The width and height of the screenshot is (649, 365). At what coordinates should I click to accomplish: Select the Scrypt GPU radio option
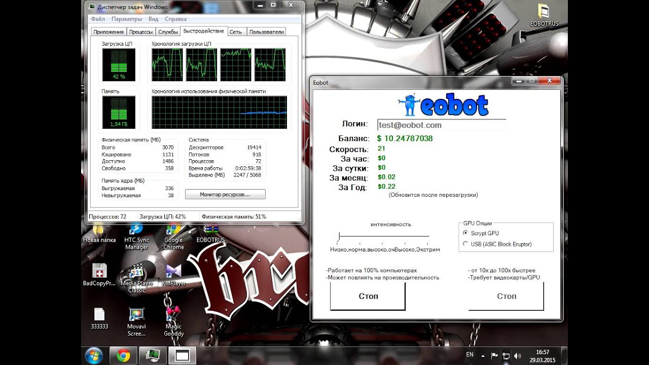tap(466, 233)
